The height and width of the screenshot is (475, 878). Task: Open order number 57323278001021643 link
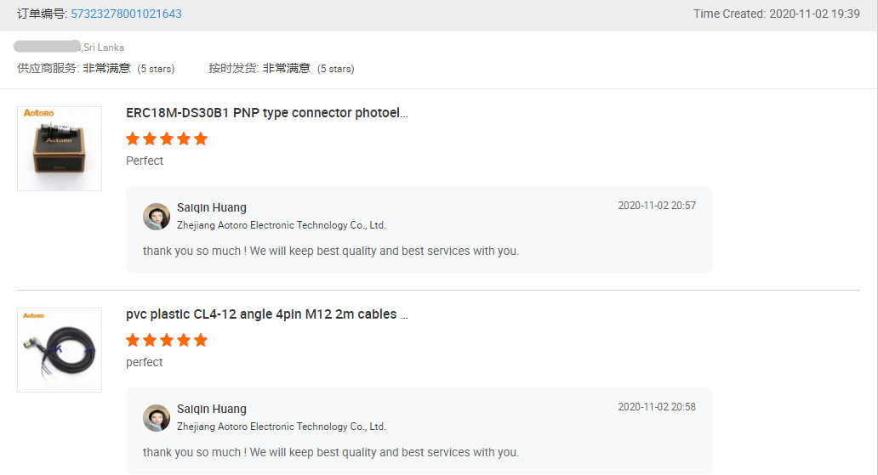coord(126,14)
